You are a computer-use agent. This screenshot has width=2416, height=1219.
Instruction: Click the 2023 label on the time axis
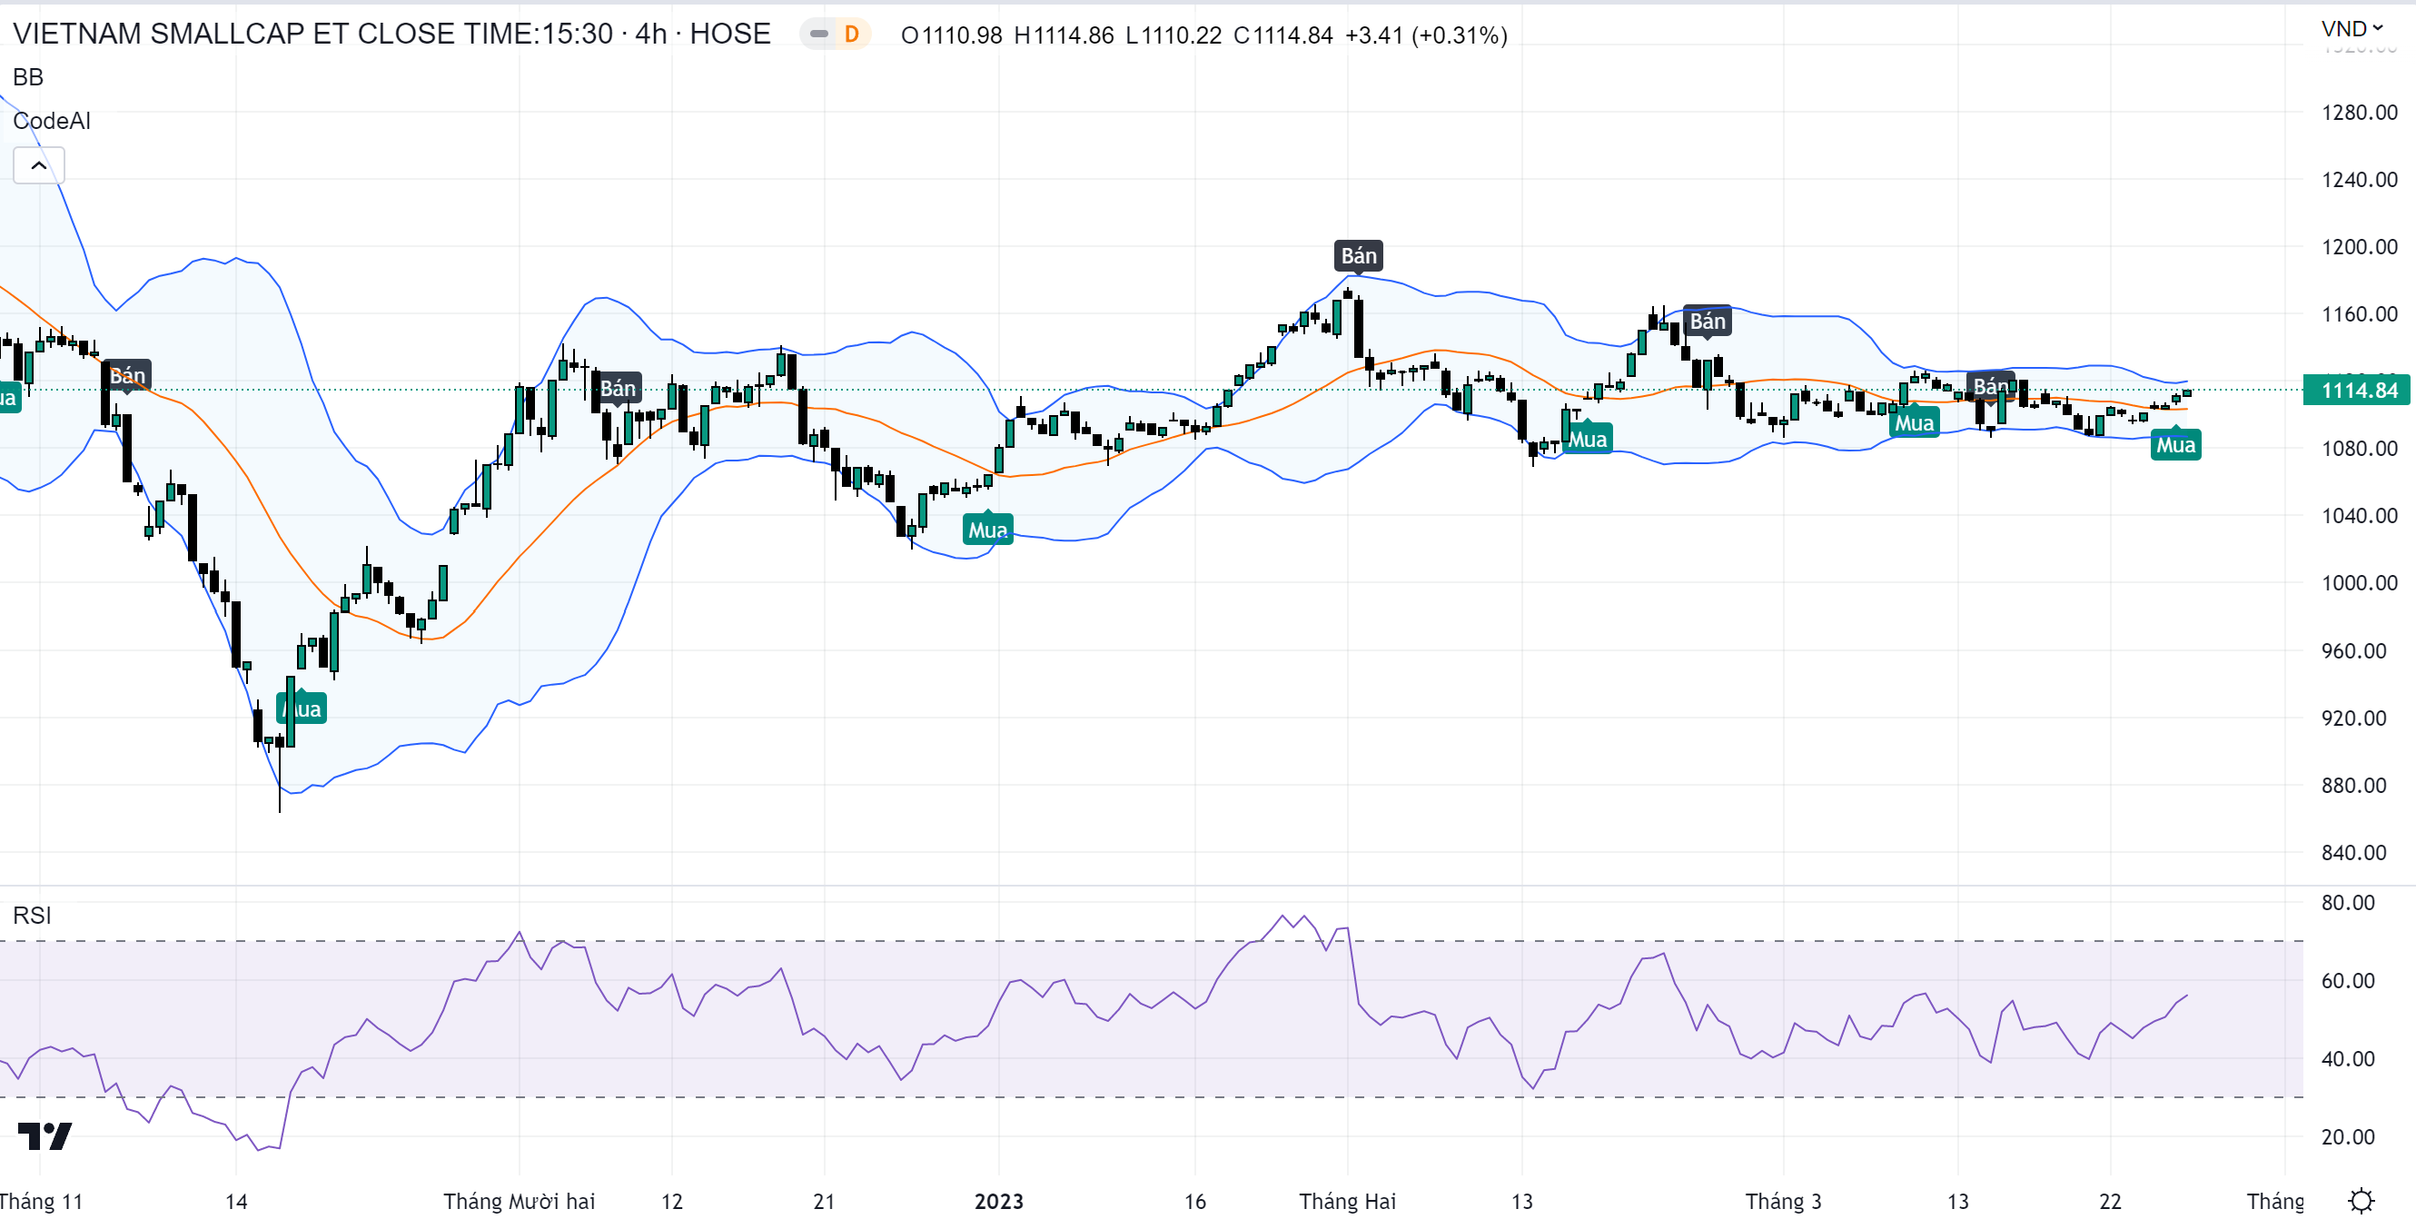point(998,1201)
